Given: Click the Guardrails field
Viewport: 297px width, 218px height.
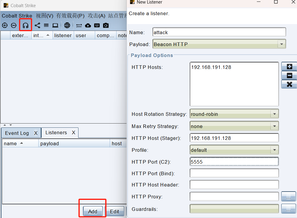Looking at the screenshot, I should pyautogui.click(x=234, y=209).
